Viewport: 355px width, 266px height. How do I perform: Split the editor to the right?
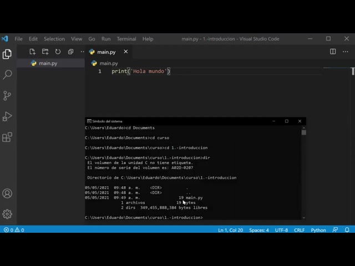click(333, 52)
